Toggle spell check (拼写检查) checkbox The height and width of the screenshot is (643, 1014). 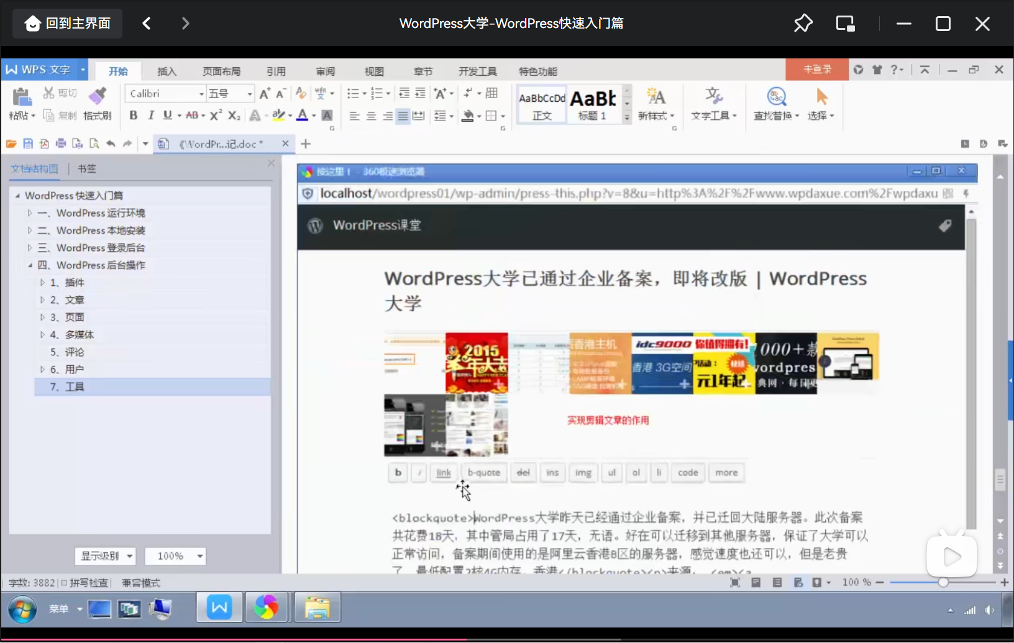pos(65,583)
